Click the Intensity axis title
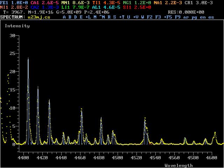The width and height of the screenshot is (224, 168). [17, 26]
